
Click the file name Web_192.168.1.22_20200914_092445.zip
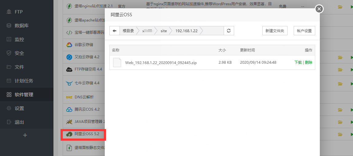point(161,63)
